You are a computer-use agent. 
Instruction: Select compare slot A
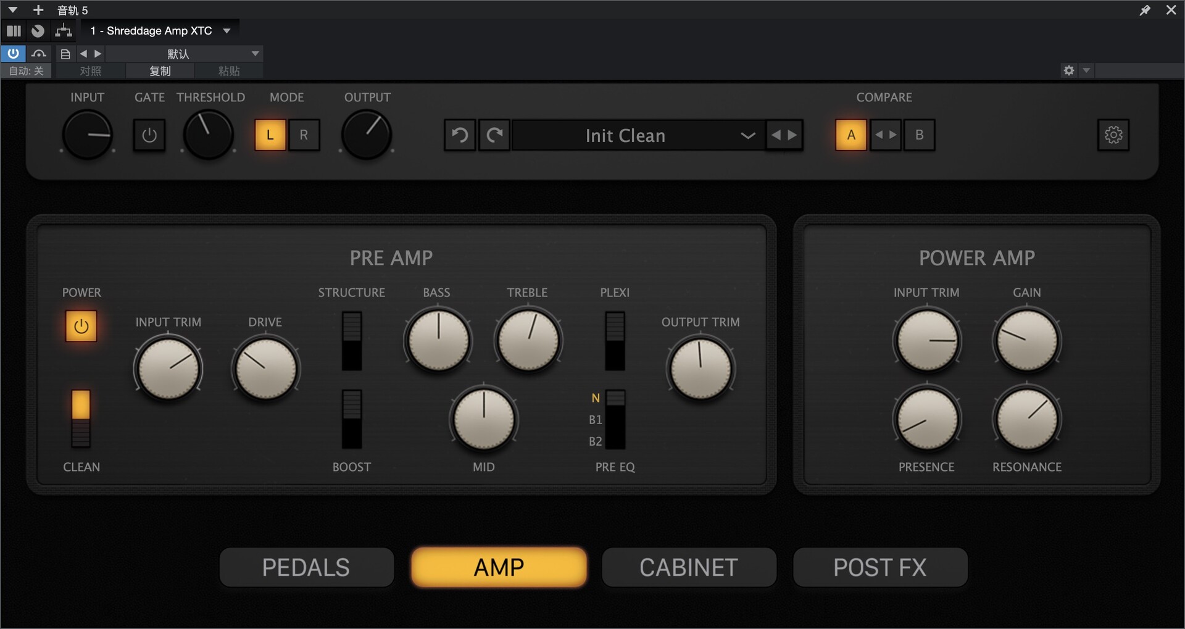pyautogui.click(x=851, y=135)
